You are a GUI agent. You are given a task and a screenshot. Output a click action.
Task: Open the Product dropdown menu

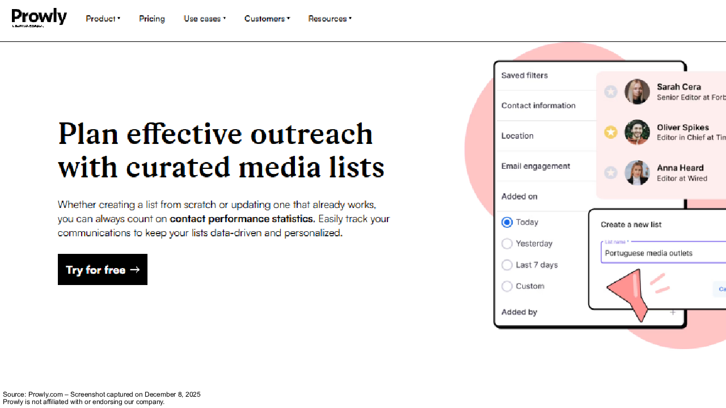click(103, 19)
